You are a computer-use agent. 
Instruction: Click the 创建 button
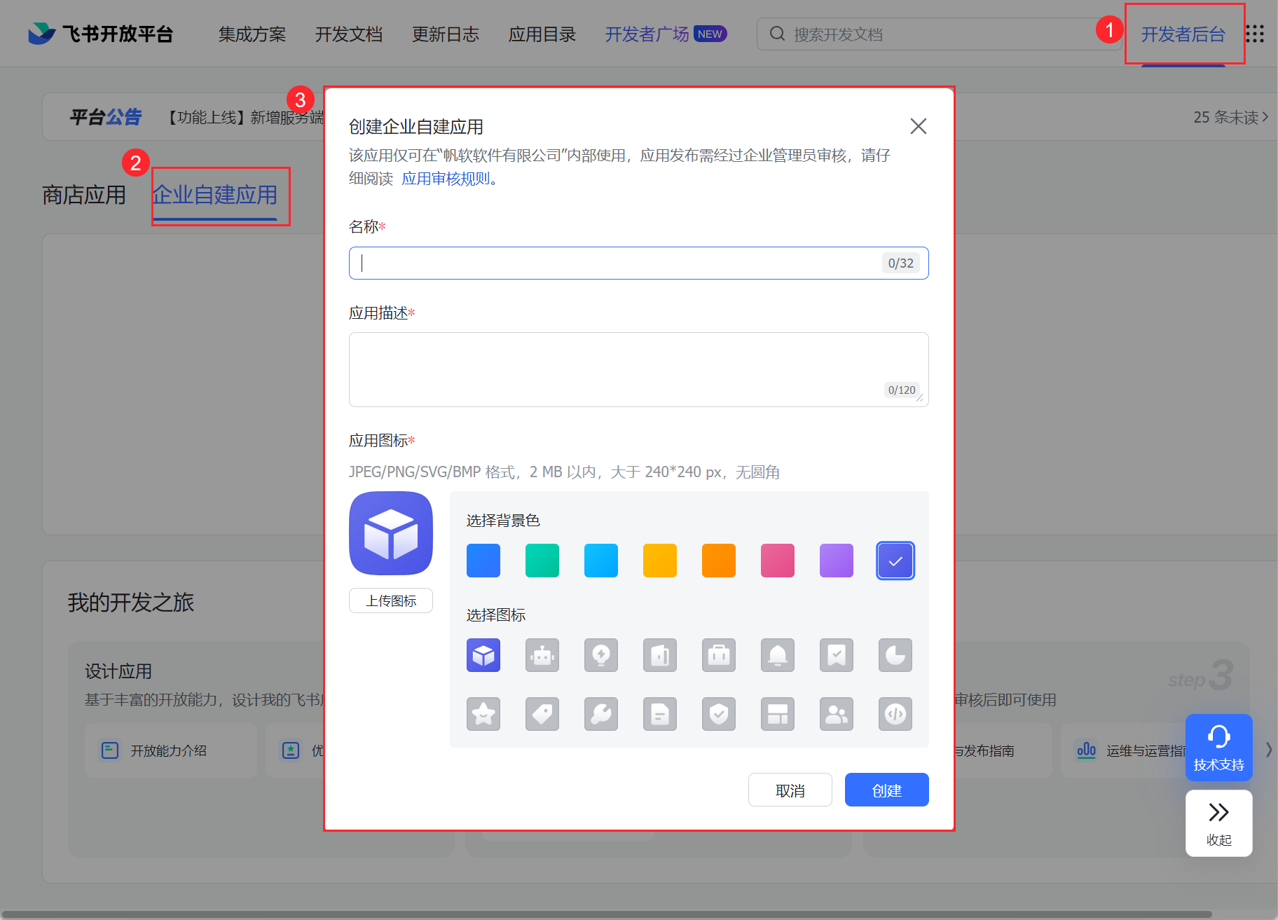(887, 790)
